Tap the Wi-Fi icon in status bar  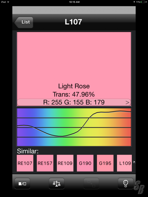8,2
